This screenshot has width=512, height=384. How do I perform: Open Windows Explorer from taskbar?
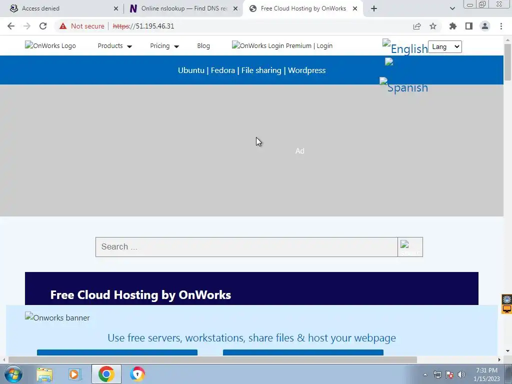(x=44, y=374)
